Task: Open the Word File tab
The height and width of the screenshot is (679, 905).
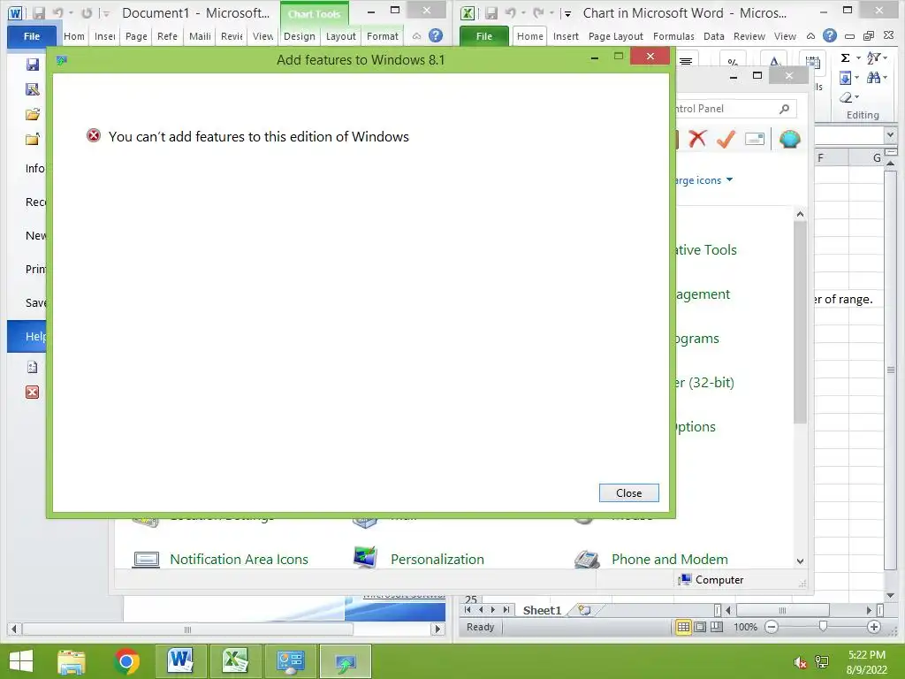Action: [32, 35]
